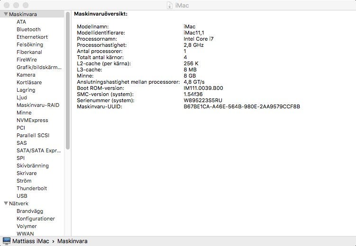Open the USB hardware section
Viewport: 356px width, 246px height.
pos(22,196)
